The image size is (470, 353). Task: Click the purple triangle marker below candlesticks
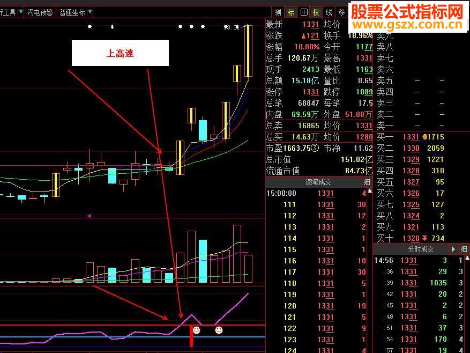(x=89, y=216)
